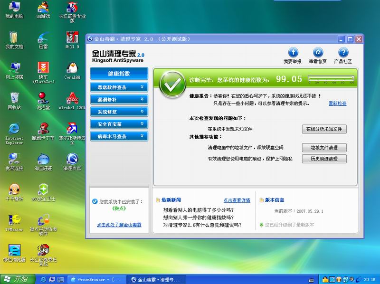Expand the 病毒木马查杀 section
This screenshot has width=380, height=284.
(x=119, y=136)
